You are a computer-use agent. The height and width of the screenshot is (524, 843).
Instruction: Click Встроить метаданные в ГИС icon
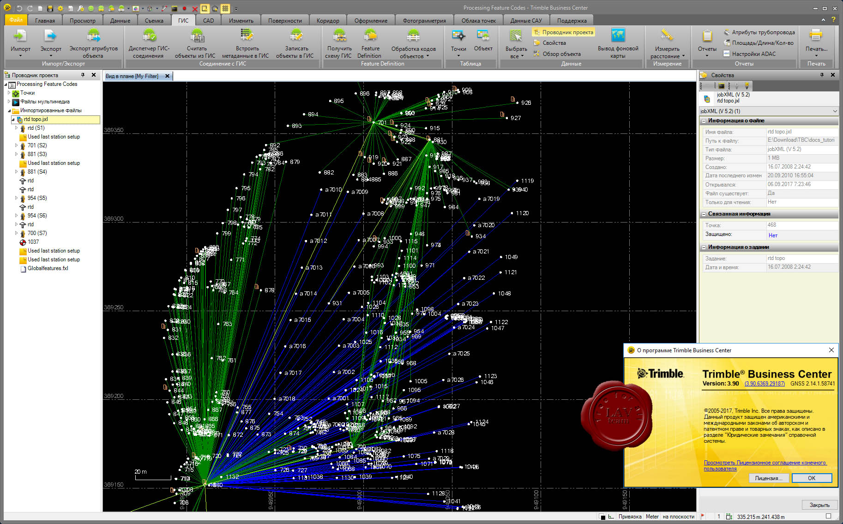247,36
